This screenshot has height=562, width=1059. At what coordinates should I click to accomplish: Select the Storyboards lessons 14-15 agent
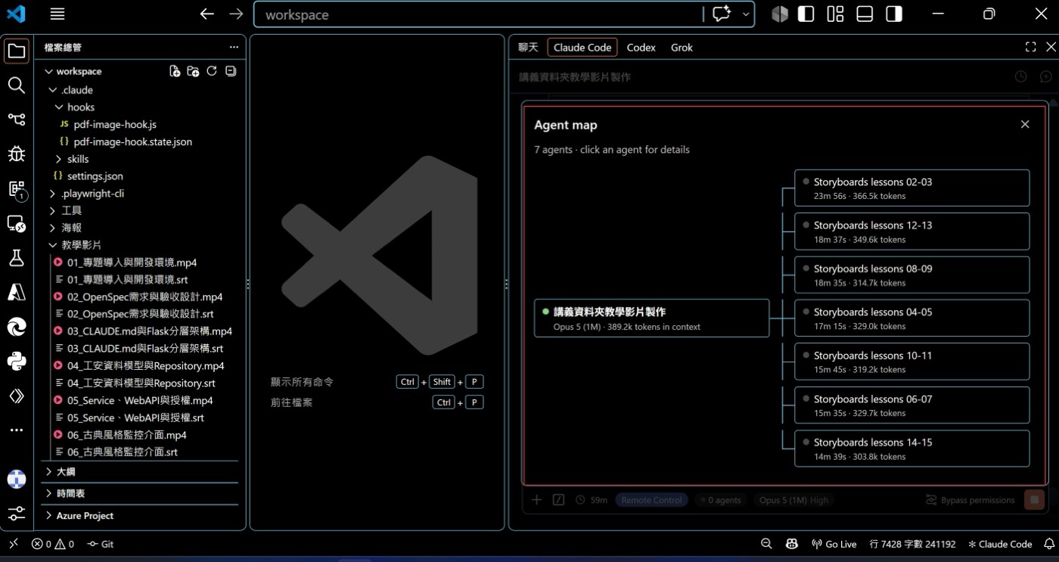(x=911, y=449)
